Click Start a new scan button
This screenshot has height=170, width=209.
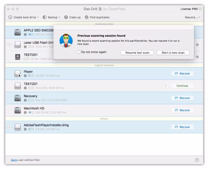pos(173,53)
